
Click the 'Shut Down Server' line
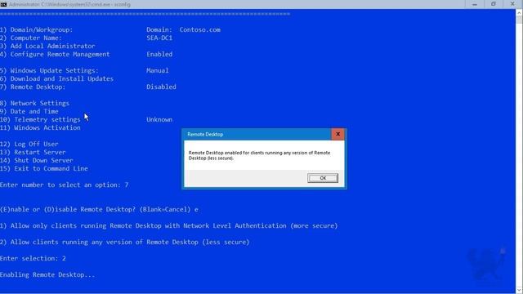click(x=36, y=160)
